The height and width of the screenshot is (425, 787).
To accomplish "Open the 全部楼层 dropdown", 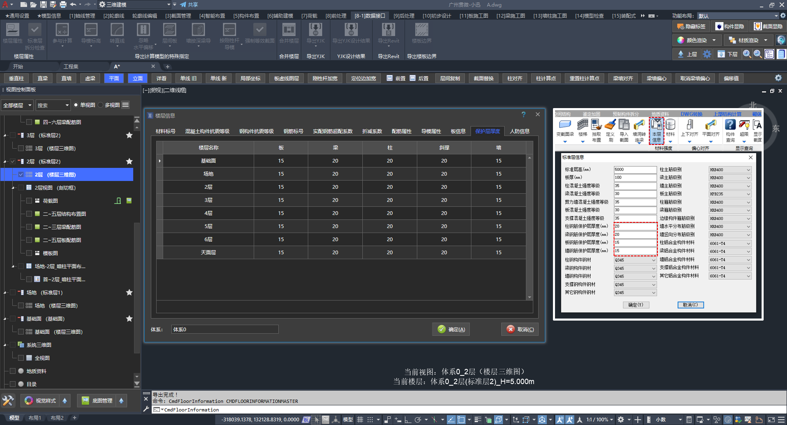I will pyautogui.click(x=17, y=105).
